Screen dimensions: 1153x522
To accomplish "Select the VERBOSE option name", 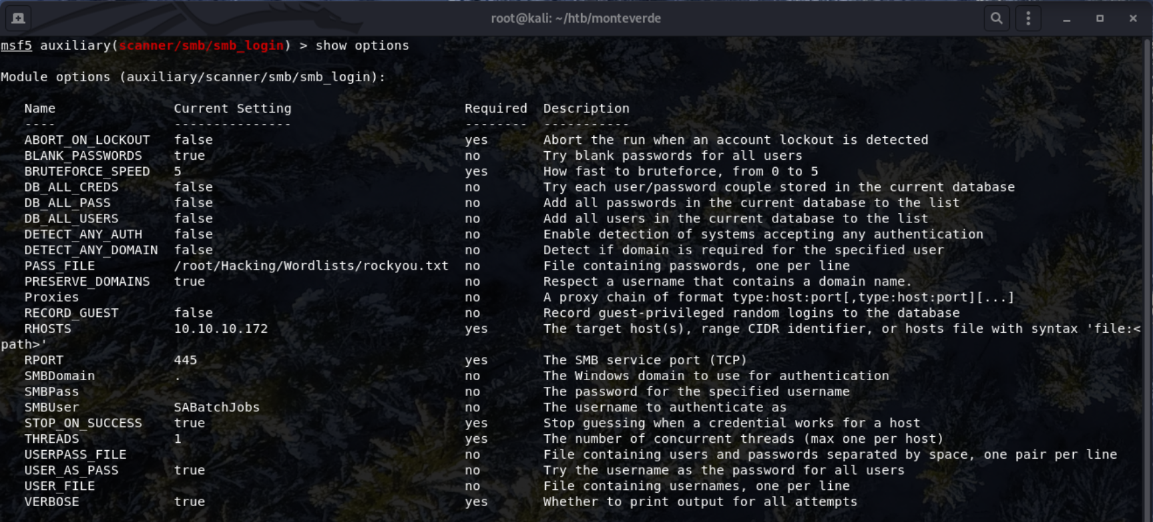I will click(51, 501).
